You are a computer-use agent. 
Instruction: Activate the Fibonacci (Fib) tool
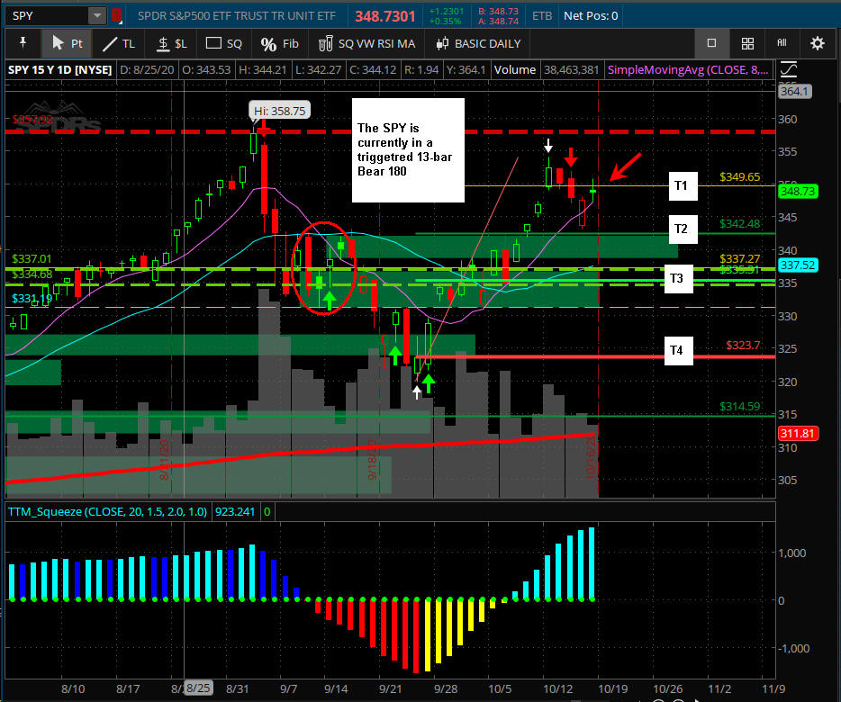[x=279, y=43]
